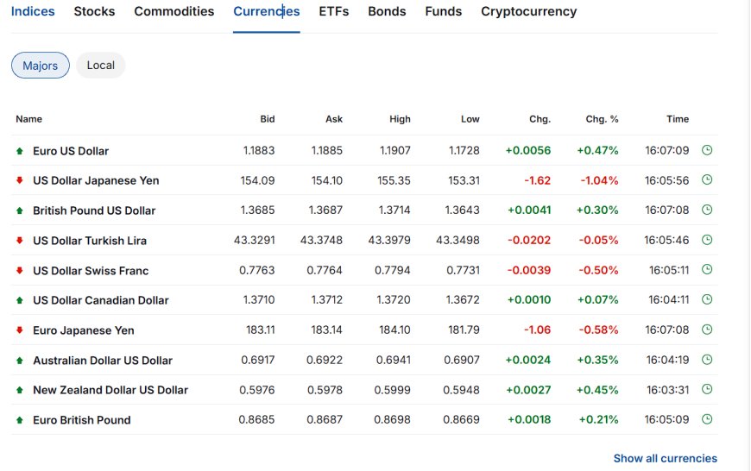Switch to the Stocks tab
Viewport: 751px width, 471px height.
point(94,11)
